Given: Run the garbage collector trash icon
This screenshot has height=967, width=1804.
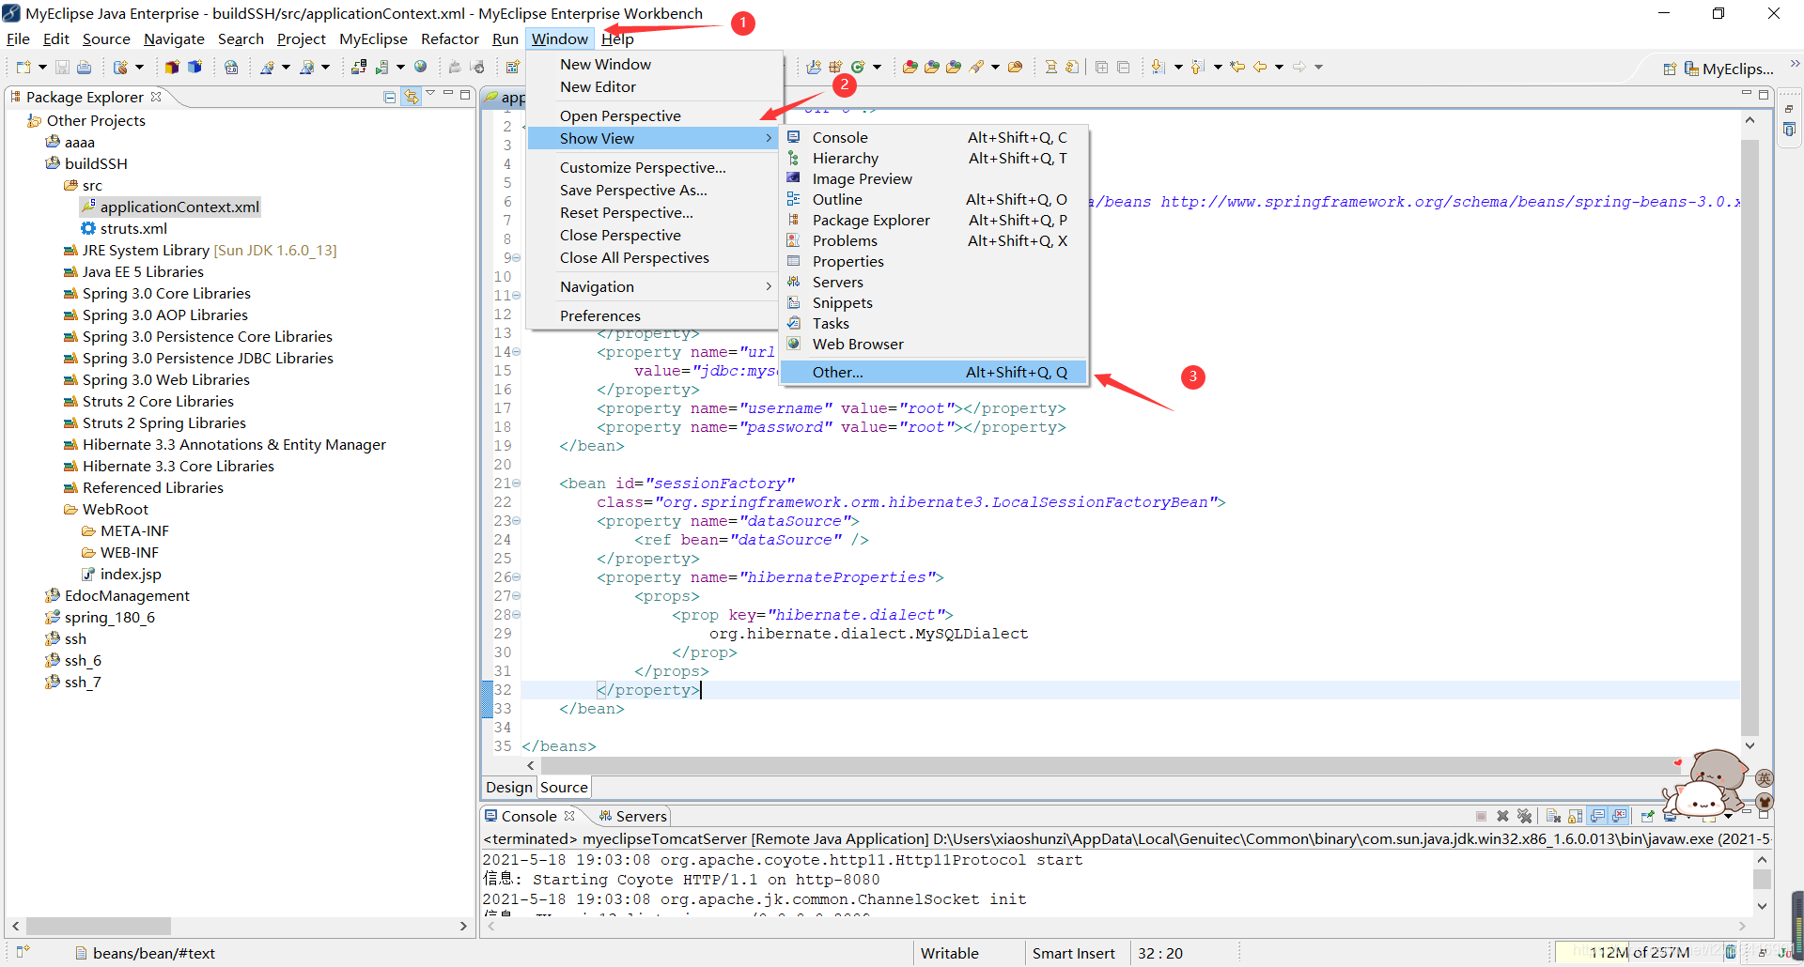Looking at the screenshot, I should pyautogui.click(x=1730, y=952).
